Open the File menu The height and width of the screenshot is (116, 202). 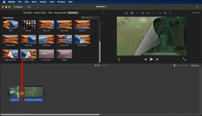pyautogui.click(x=20, y=2)
